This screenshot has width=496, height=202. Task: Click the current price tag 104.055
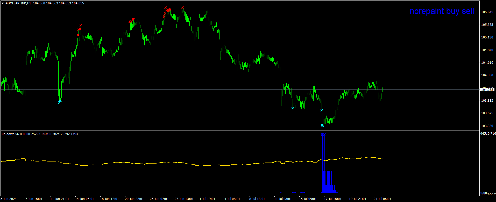pyautogui.click(x=487, y=90)
